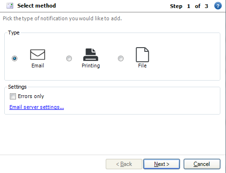Viewport: 226px width, 173px height.
Task: Click the blank page File icon
Action: coord(142,55)
